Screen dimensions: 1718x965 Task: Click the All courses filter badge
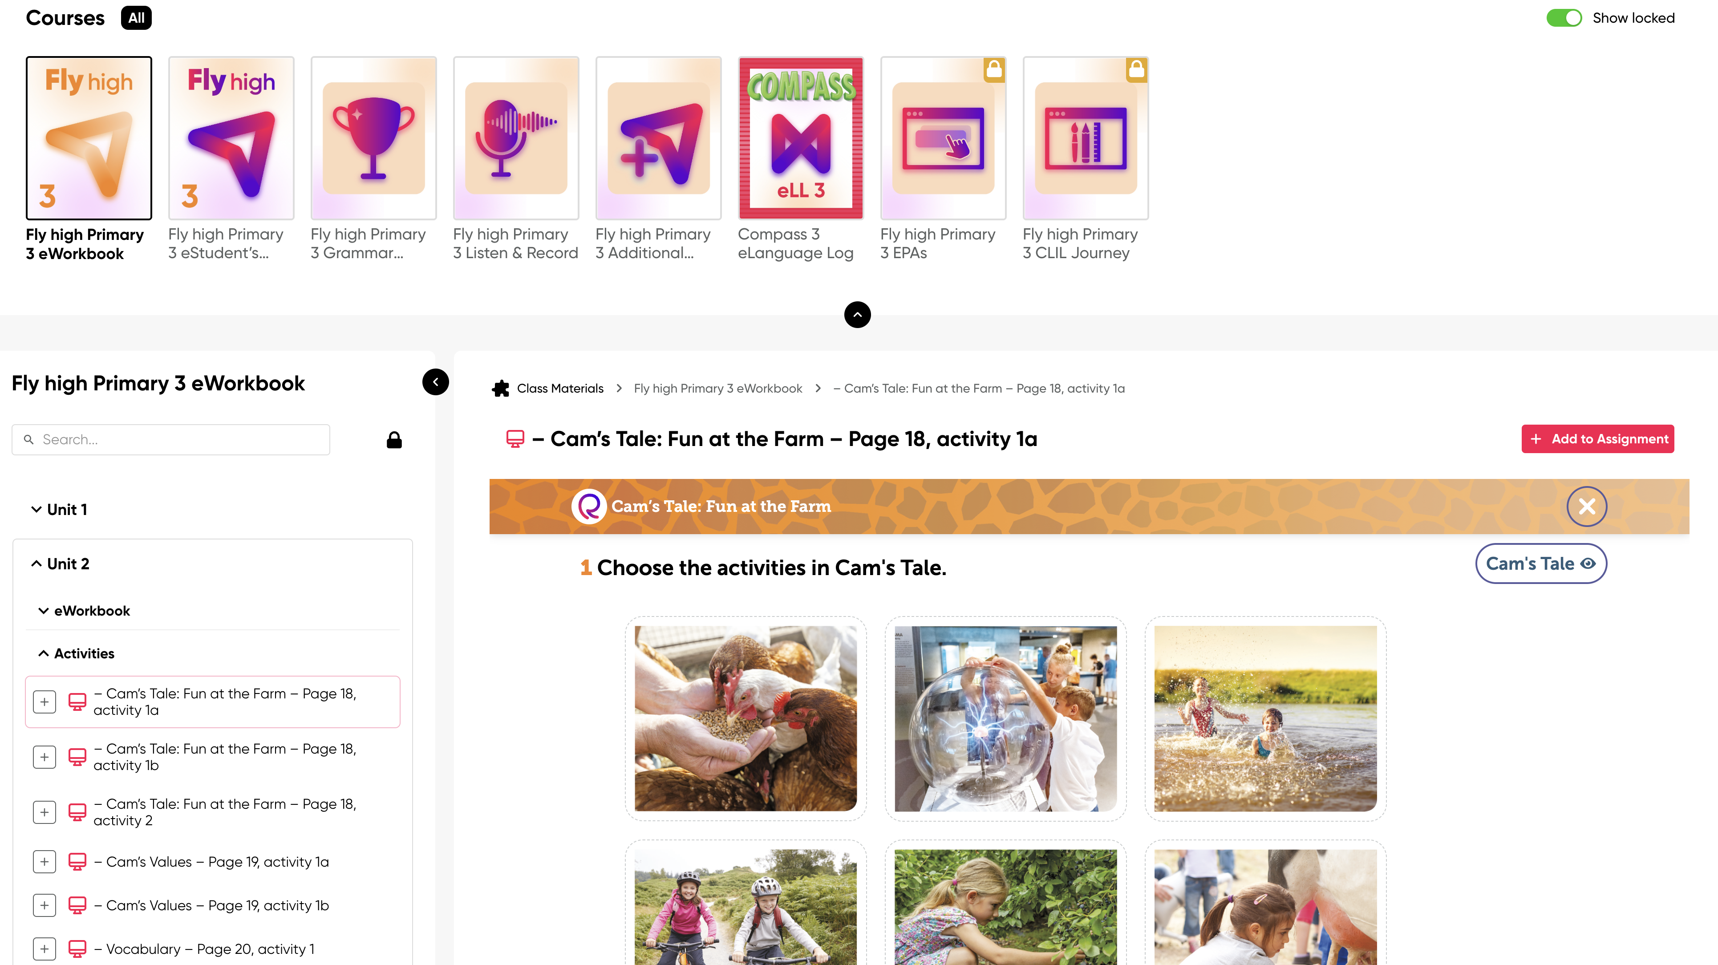136,18
